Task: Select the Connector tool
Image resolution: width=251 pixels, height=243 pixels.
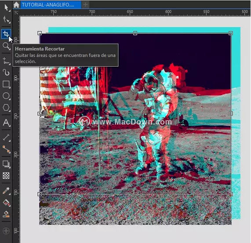Action: click(x=6, y=149)
